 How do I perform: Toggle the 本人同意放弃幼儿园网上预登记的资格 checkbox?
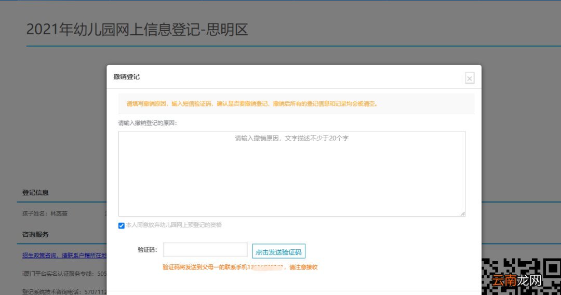tap(121, 225)
